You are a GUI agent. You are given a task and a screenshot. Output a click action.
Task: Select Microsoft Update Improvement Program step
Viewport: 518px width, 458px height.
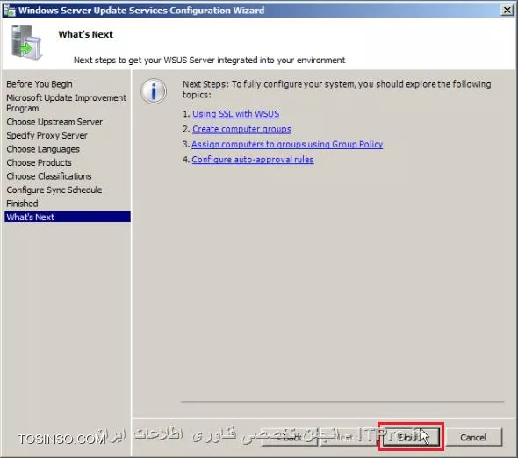(x=66, y=103)
